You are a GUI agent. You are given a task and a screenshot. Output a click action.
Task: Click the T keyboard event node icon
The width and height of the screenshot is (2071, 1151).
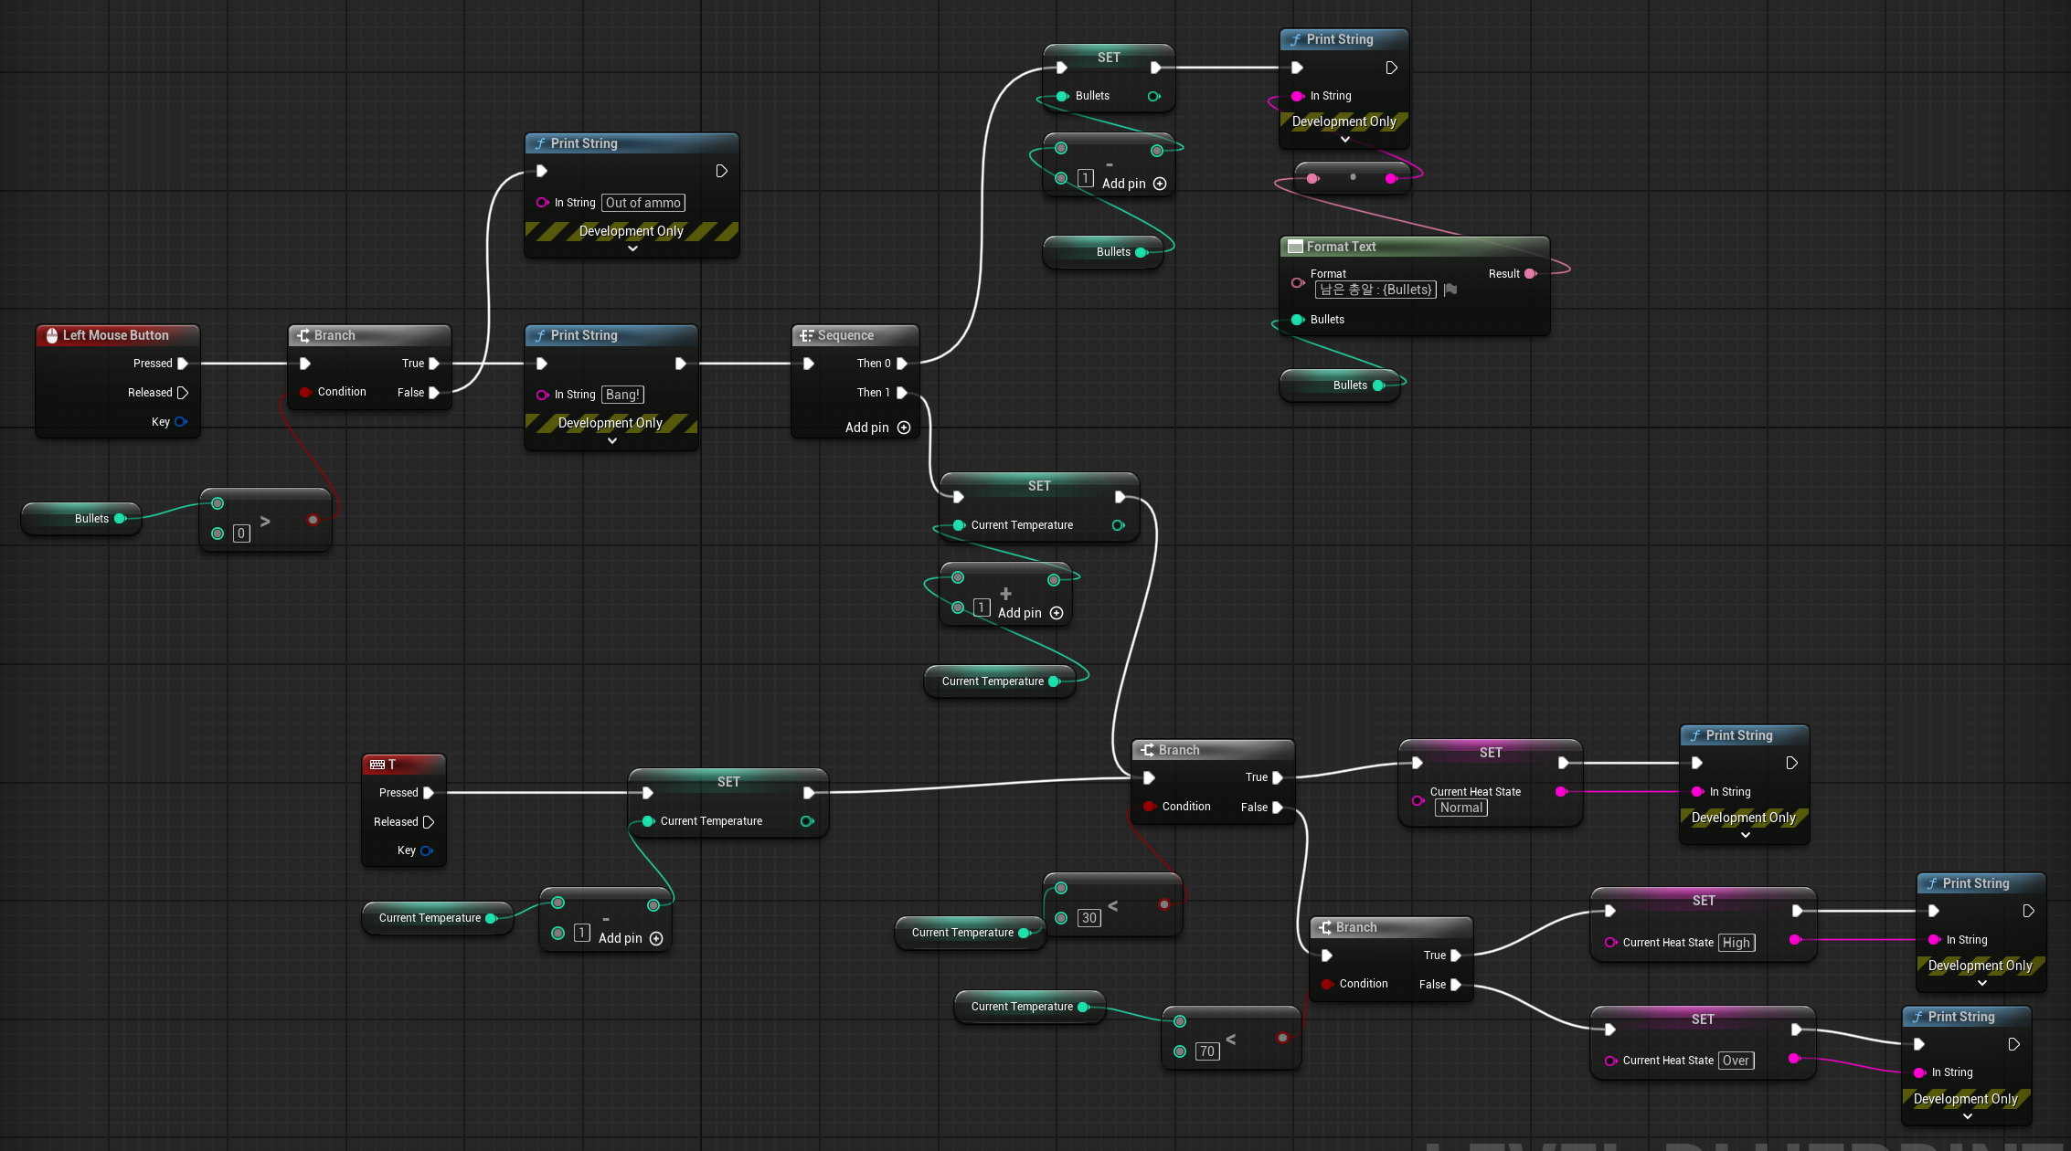(377, 765)
